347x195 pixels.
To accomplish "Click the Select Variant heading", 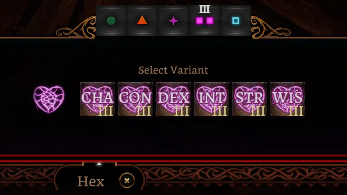I will click(x=173, y=70).
